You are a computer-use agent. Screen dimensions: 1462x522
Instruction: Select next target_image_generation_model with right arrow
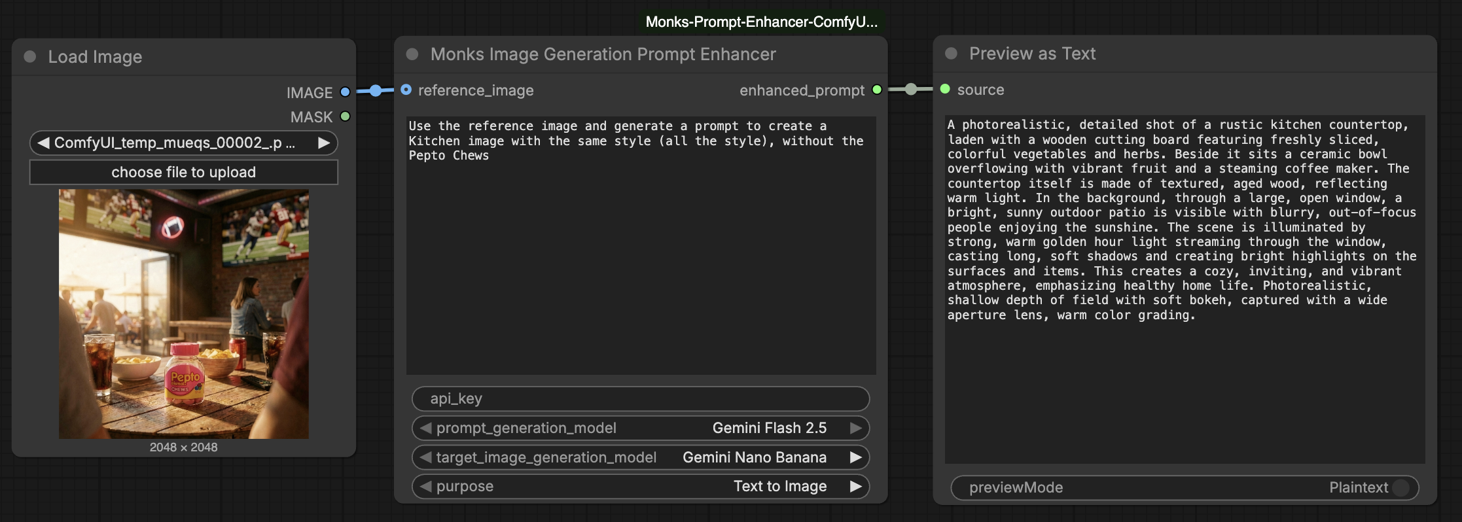pos(855,457)
